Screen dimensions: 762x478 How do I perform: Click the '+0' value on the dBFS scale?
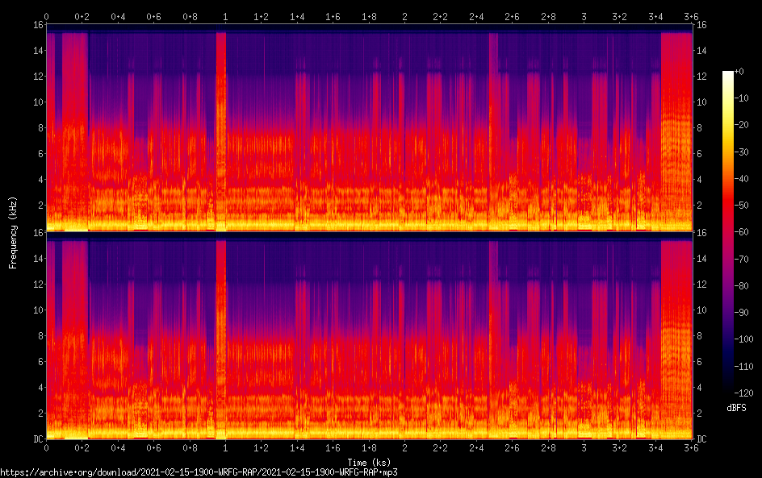(x=739, y=71)
